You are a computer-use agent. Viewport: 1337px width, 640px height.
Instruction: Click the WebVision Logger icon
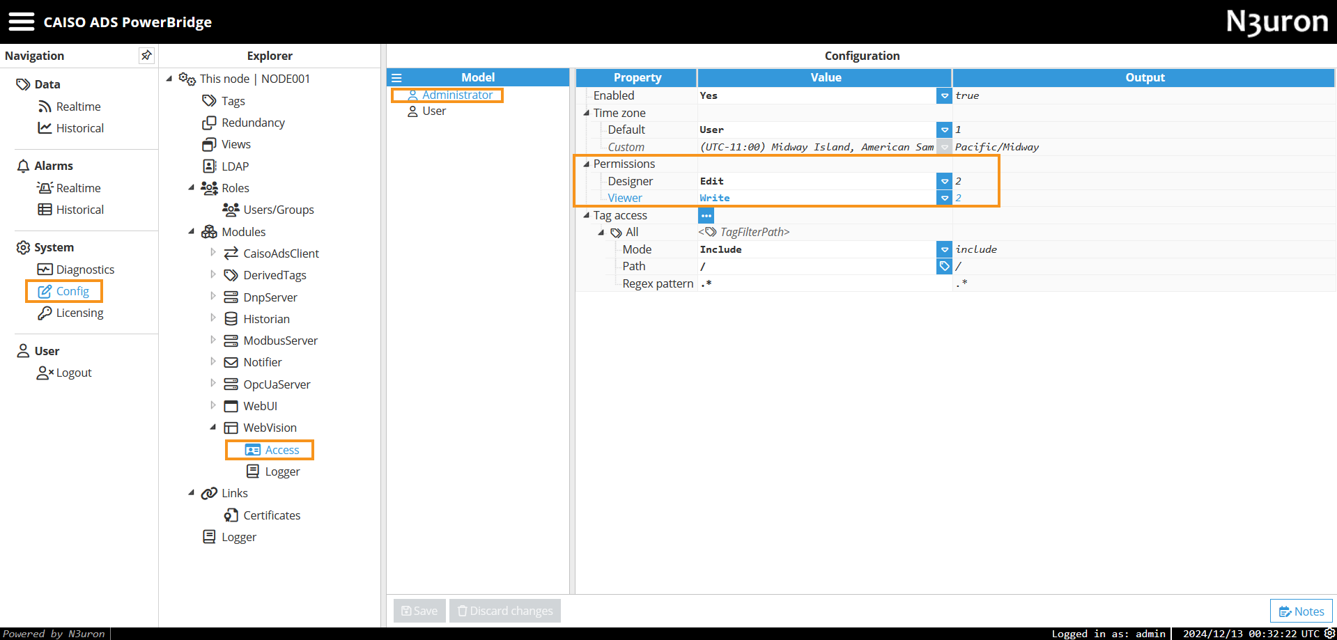coord(253,471)
